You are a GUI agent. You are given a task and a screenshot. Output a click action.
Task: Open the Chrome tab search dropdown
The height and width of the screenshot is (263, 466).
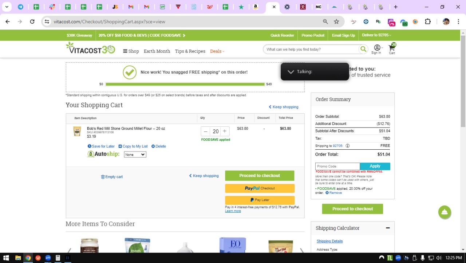pos(7,7)
